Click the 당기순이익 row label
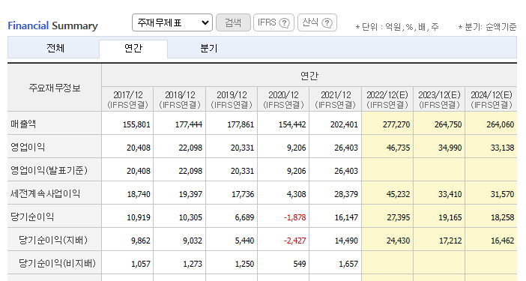 pos(32,217)
